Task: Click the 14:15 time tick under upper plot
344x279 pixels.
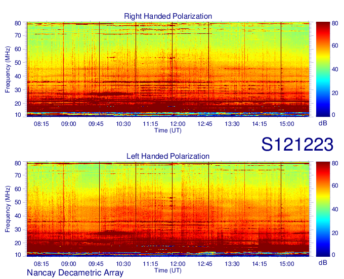Action: pyautogui.click(x=260, y=124)
